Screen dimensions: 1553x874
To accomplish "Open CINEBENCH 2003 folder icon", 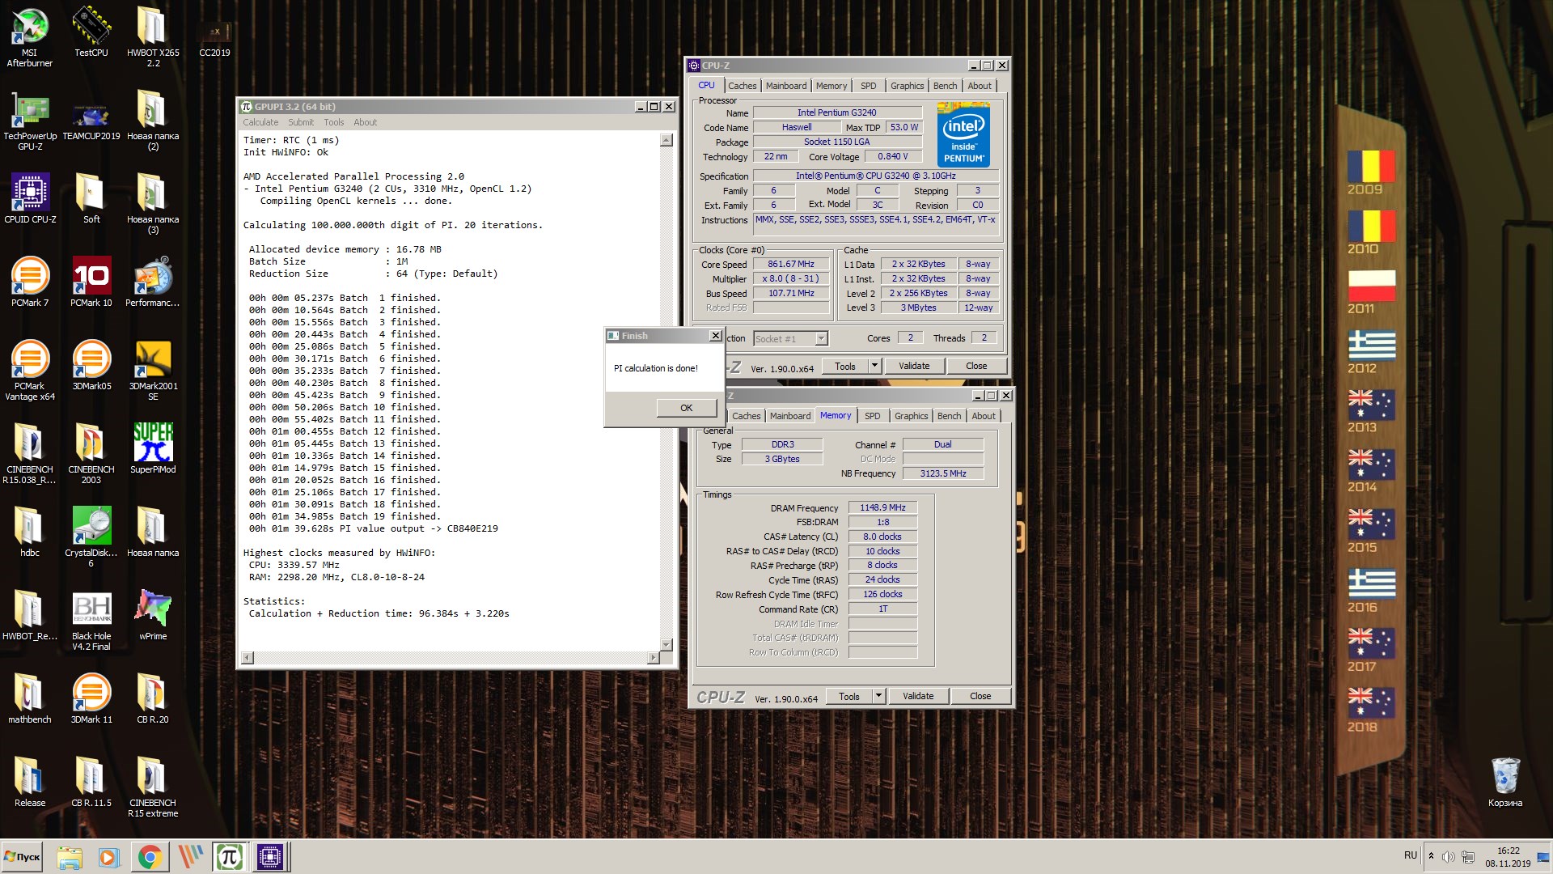I will pyautogui.click(x=91, y=453).
